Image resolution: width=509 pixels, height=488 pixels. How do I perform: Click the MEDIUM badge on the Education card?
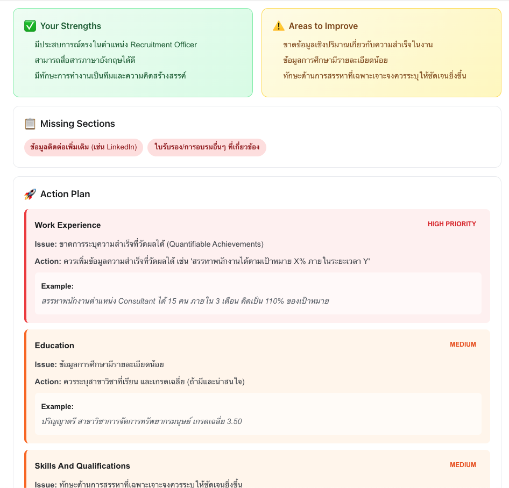[463, 344]
